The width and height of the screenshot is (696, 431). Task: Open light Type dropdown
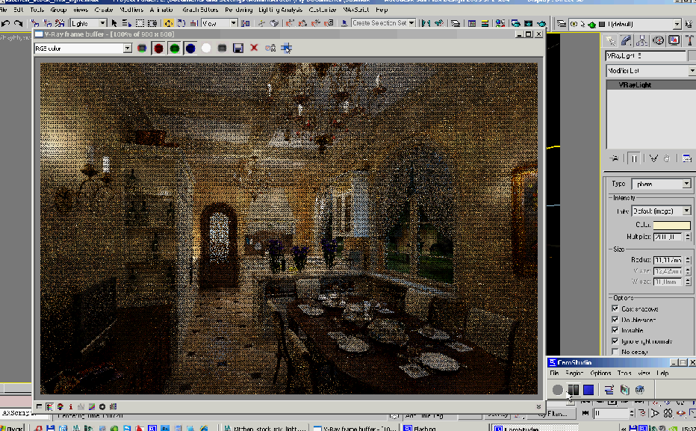662,184
